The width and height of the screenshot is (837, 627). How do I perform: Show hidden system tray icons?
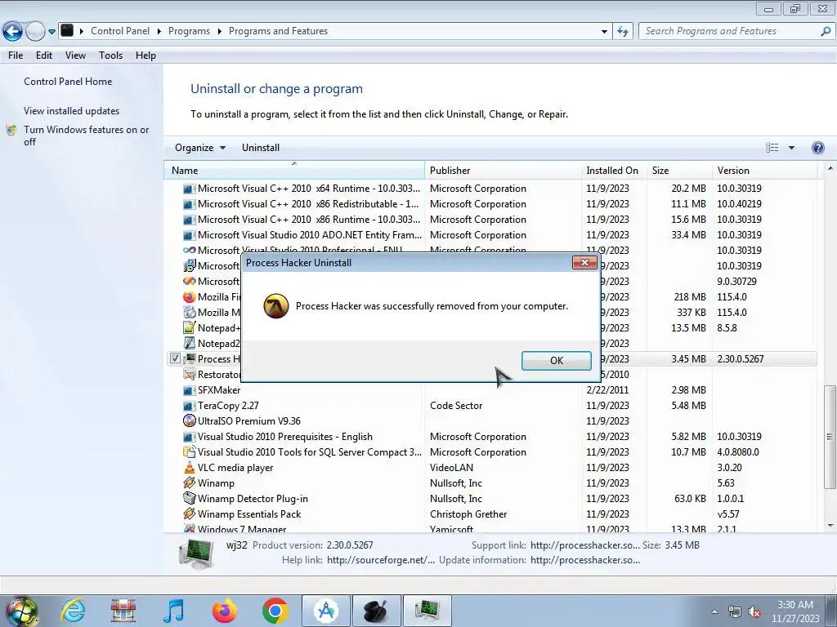pos(714,611)
